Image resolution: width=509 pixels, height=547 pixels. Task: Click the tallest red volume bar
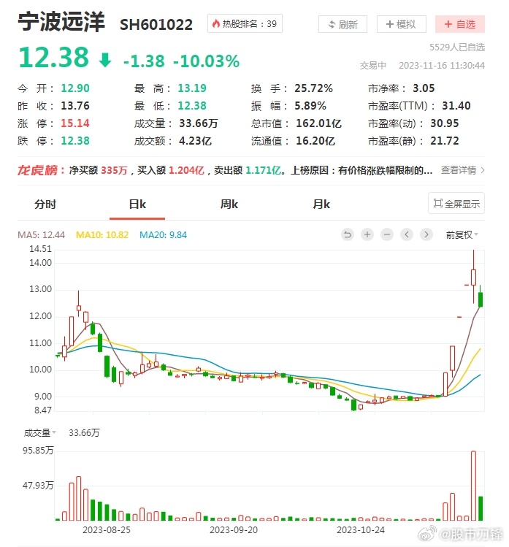pos(473,486)
